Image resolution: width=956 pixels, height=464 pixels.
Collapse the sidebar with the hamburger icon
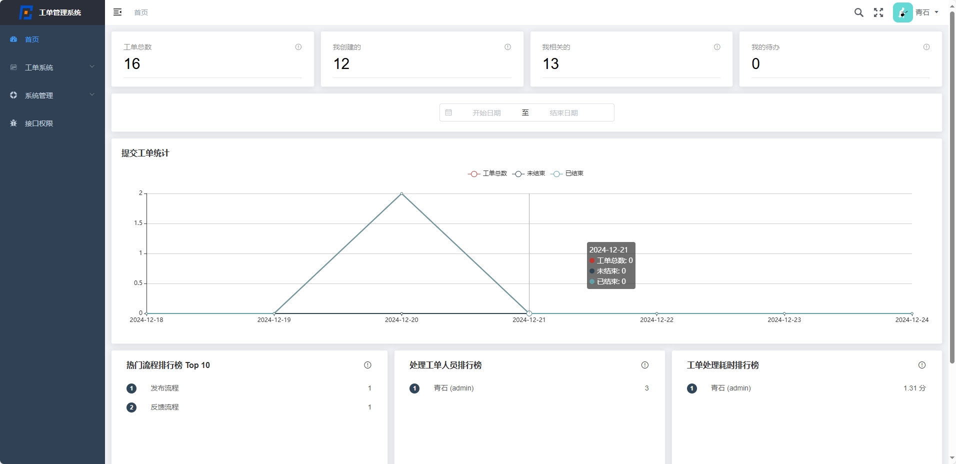coord(117,12)
